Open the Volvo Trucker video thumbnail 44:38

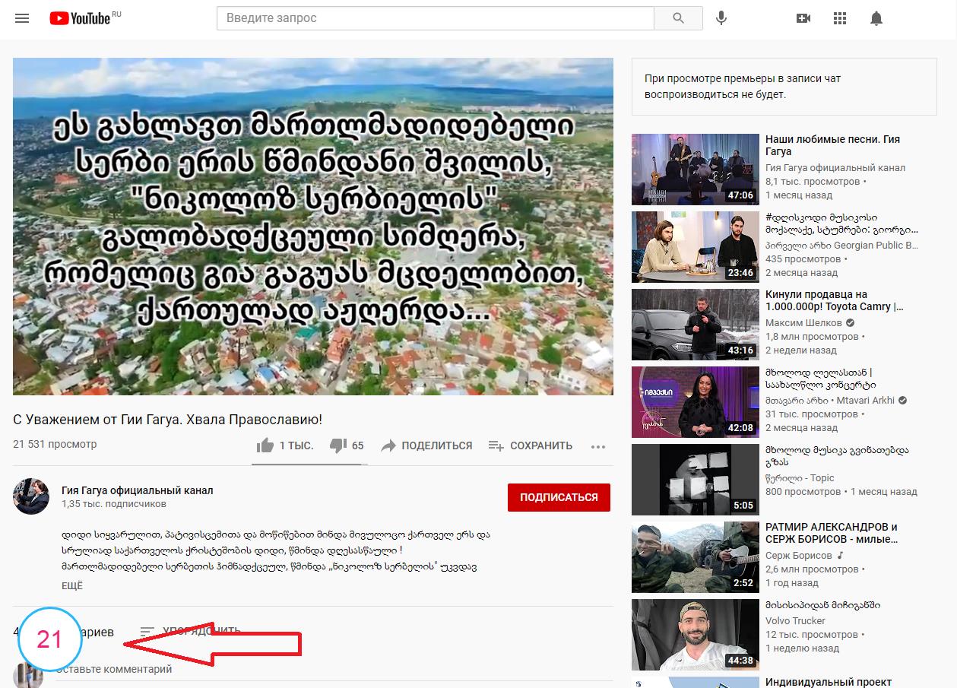click(x=696, y=635)
